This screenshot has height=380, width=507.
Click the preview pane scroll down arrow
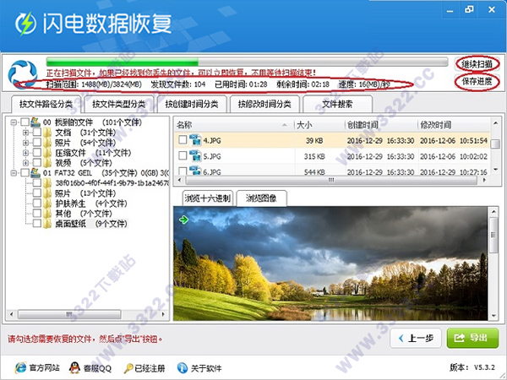click(493, 316)
